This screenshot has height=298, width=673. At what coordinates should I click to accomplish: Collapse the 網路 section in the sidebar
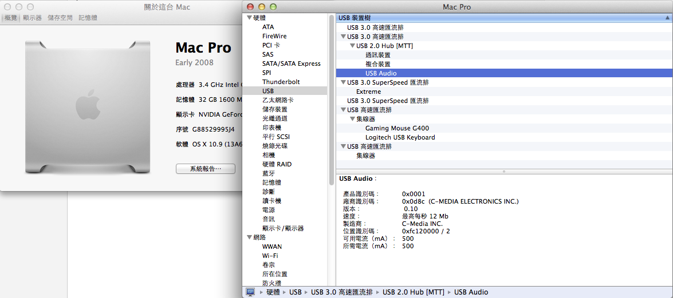pyautogui.click(x=249, y=237)
